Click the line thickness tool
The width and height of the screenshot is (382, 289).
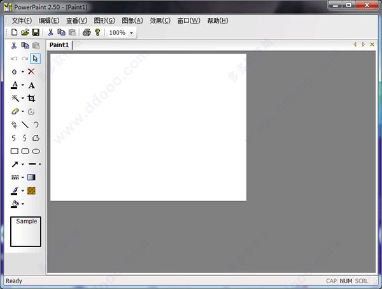(x=32, y=164)
